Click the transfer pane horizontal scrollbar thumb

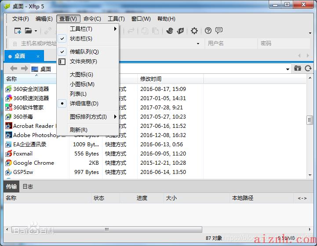tap(107, 229)
